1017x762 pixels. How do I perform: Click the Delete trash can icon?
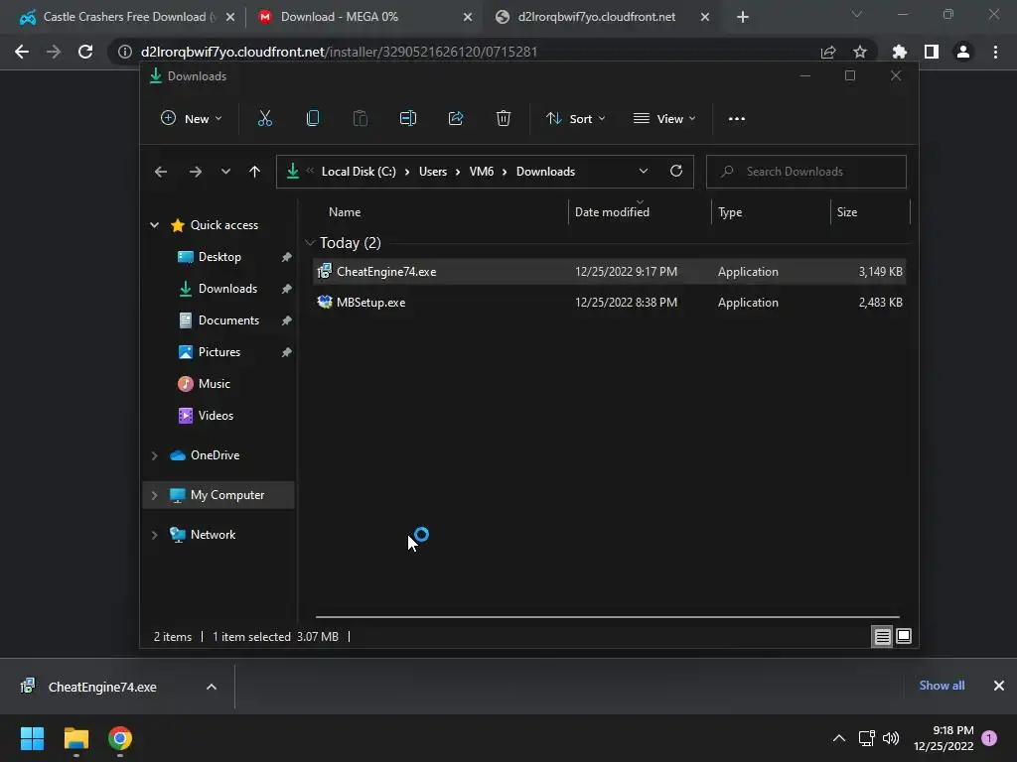point(504,118)
